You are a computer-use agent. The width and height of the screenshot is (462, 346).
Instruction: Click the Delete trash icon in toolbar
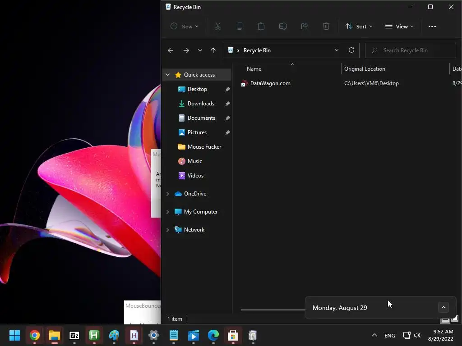click(326, 27)
